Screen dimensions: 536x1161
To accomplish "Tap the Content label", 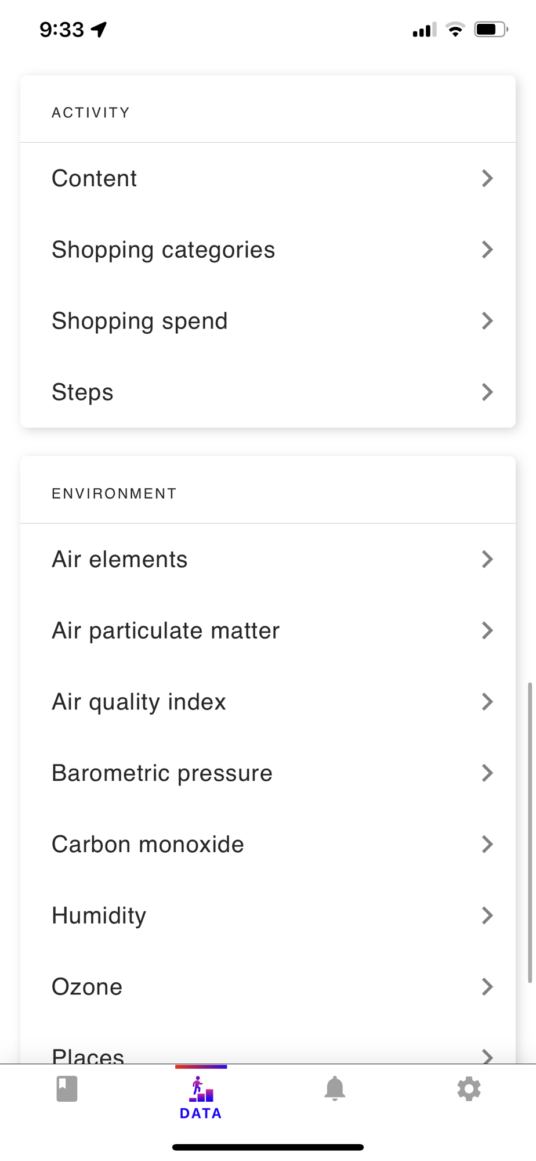I will [95, 178].
